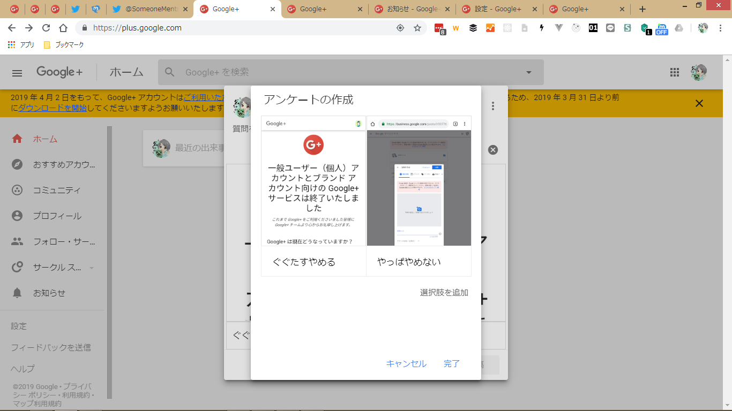Switch to the 設定 - Google+ tab

point(498,9)
